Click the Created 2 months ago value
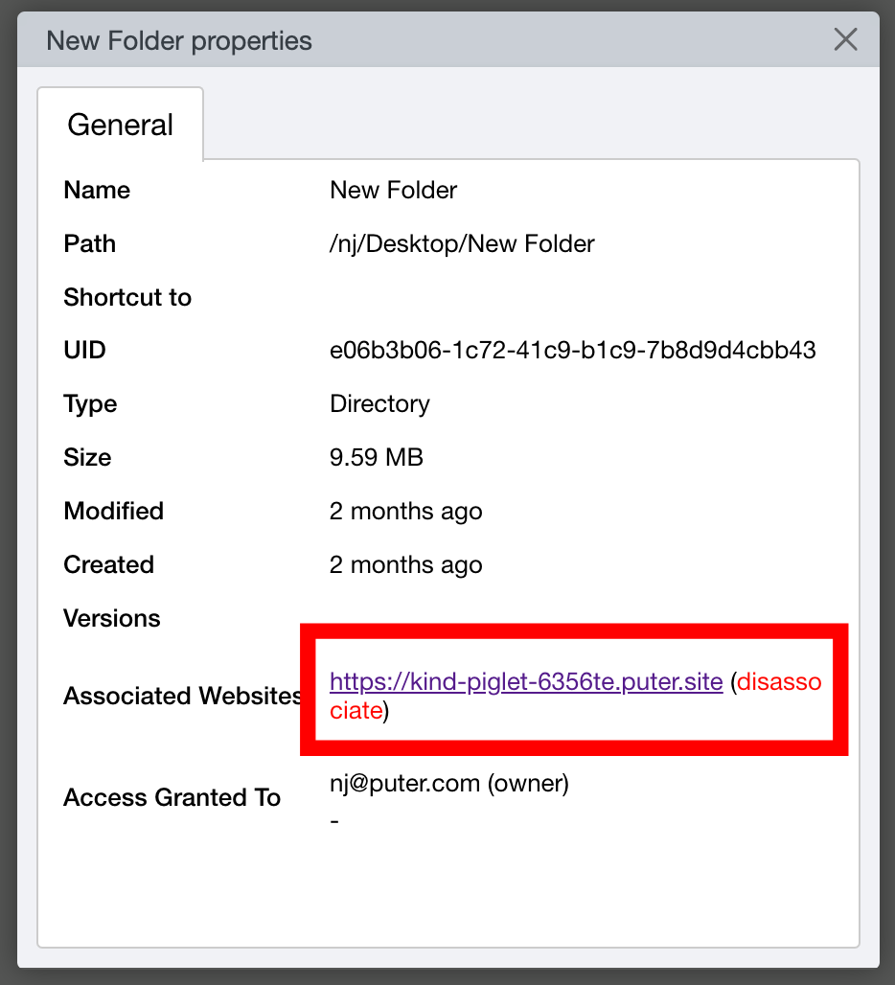 point(405,564)
